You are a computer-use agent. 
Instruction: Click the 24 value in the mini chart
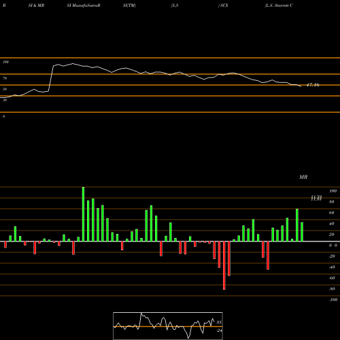pyautogui.click(x=219, y=330)
